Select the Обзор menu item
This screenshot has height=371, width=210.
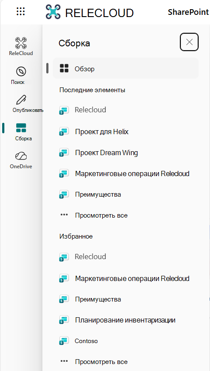click(x=126, y=68)
